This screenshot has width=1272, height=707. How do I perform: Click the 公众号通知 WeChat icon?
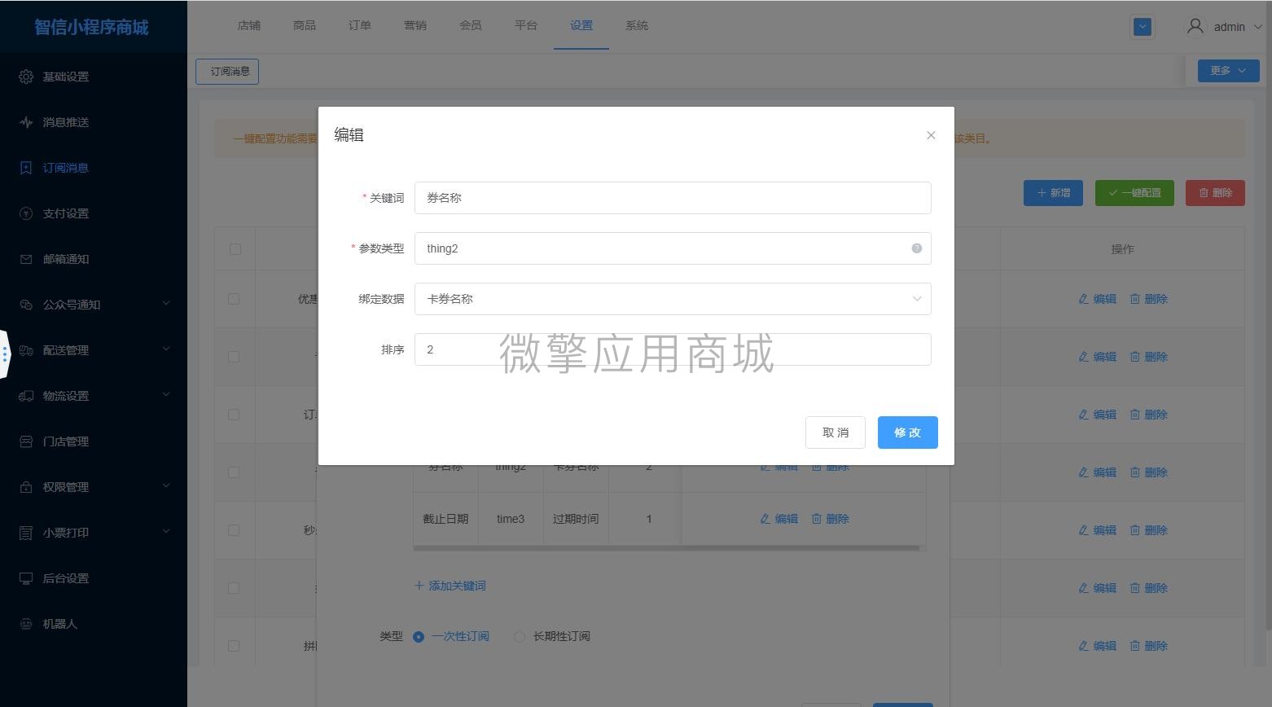pyautogui.click(x=26, y=305)
